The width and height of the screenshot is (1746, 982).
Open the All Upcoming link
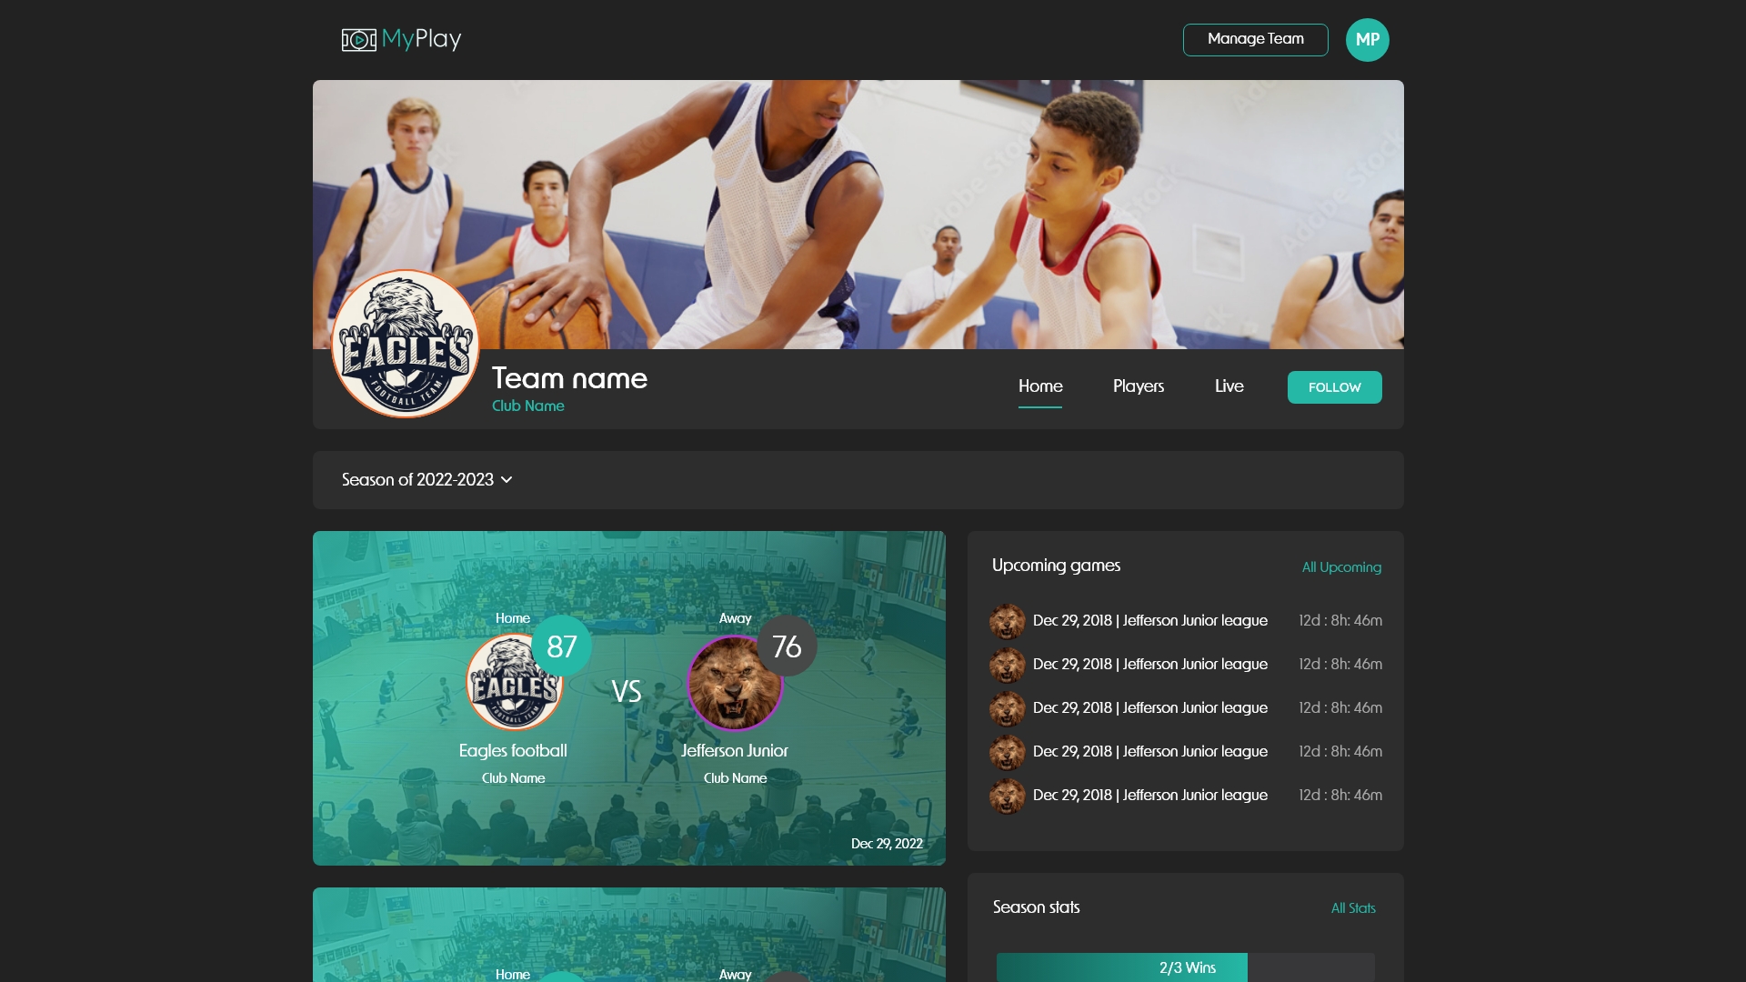click(1341, 567)
